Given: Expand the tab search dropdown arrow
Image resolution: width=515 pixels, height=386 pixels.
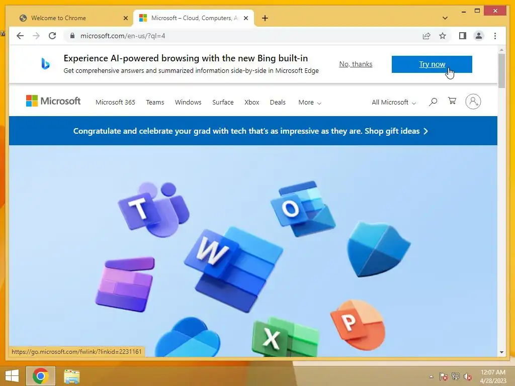Looking at the screenshot, I should 445,18.
